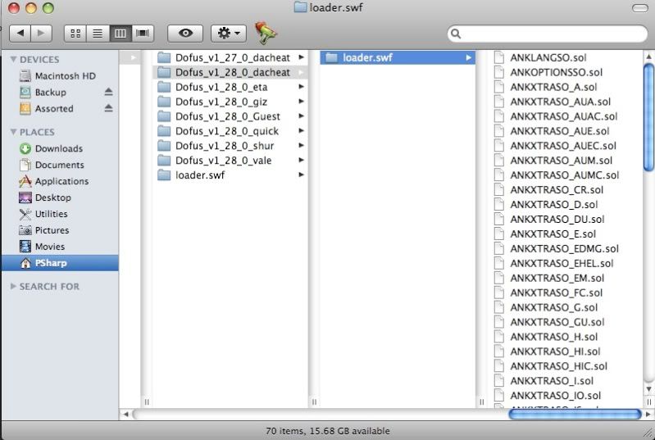Viewport: 655px width, 440px height.
Task: Select the Dofus_v1_28_0_quick folder
Action: [x=230, y=131]
